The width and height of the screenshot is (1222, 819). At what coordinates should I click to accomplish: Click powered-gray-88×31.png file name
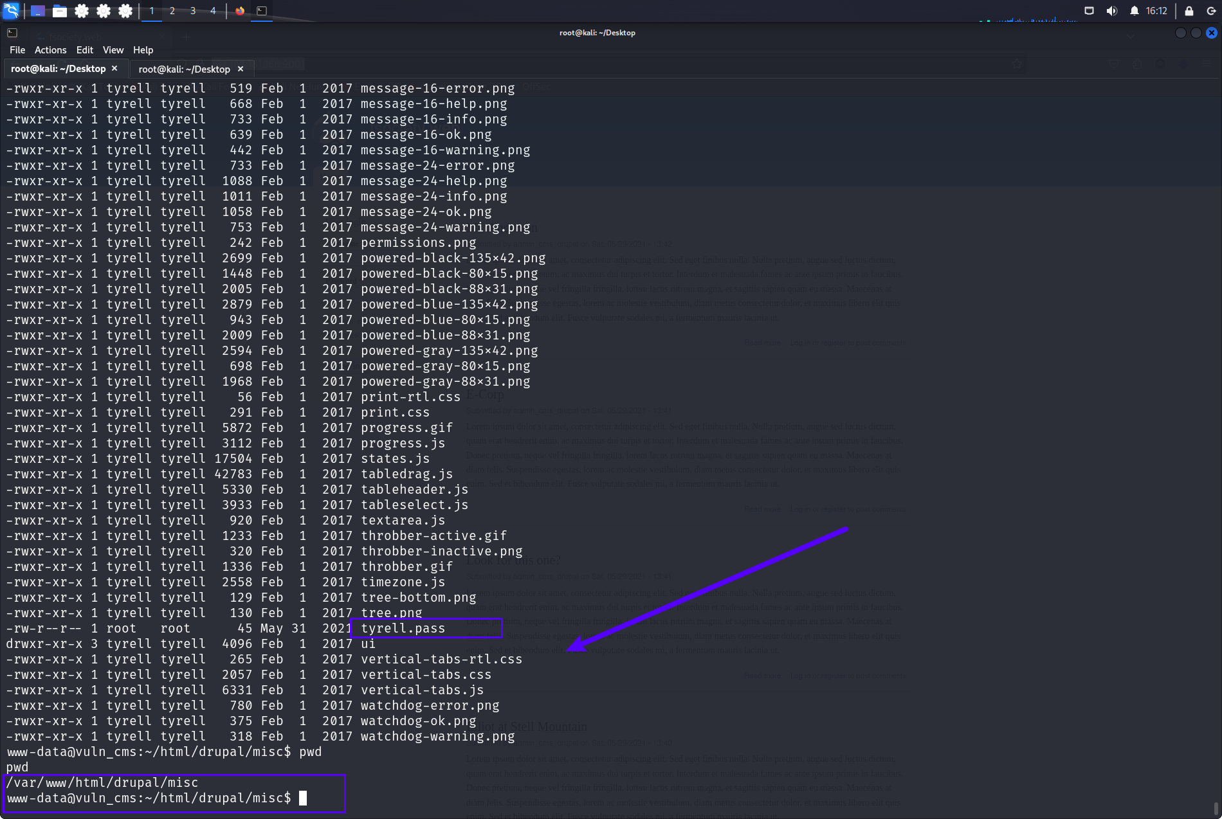pyautogui.click(x=446, y=381)
